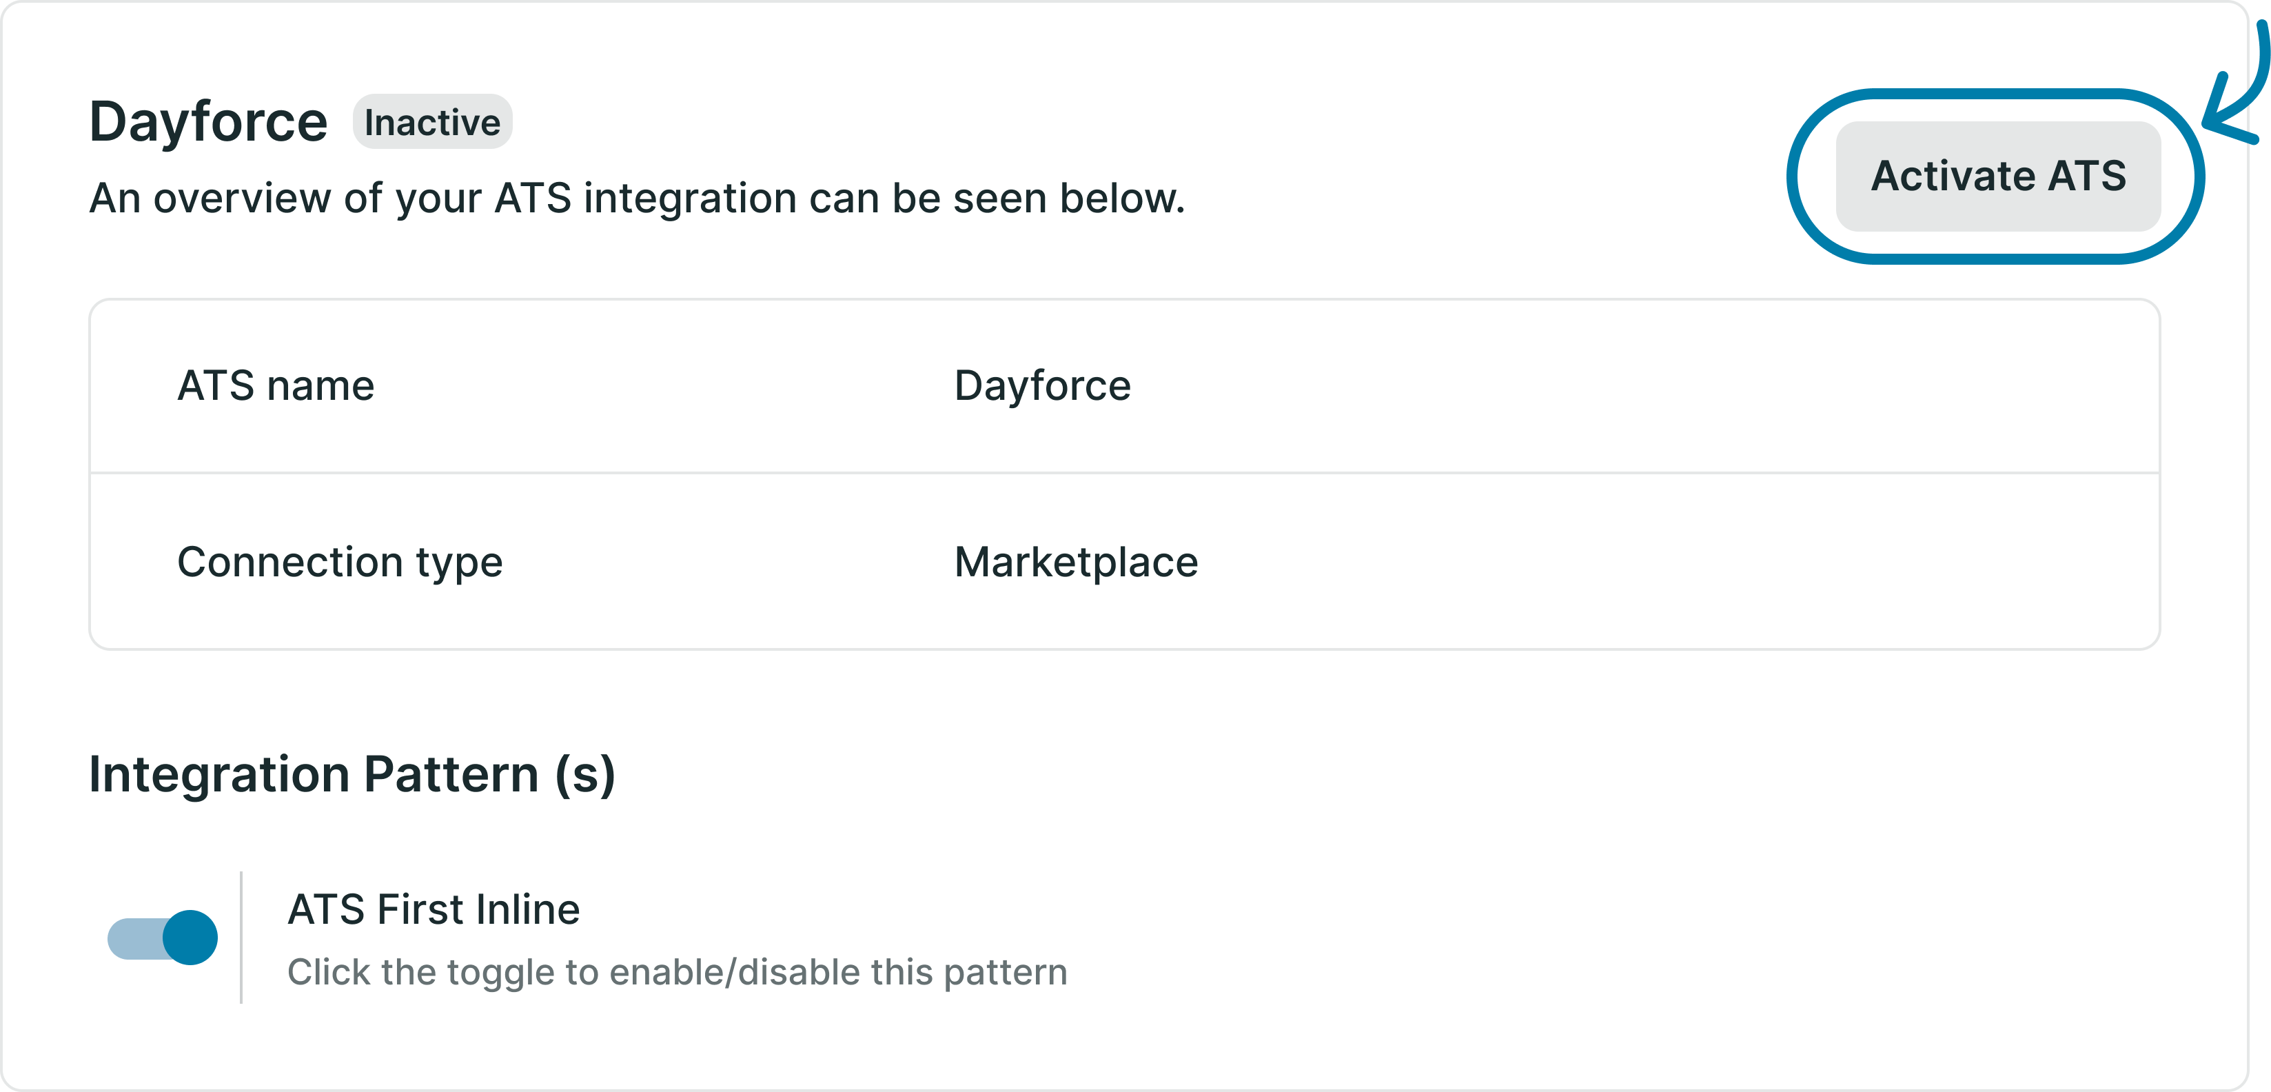Select the Dayforce page heading

pos(208,122)
